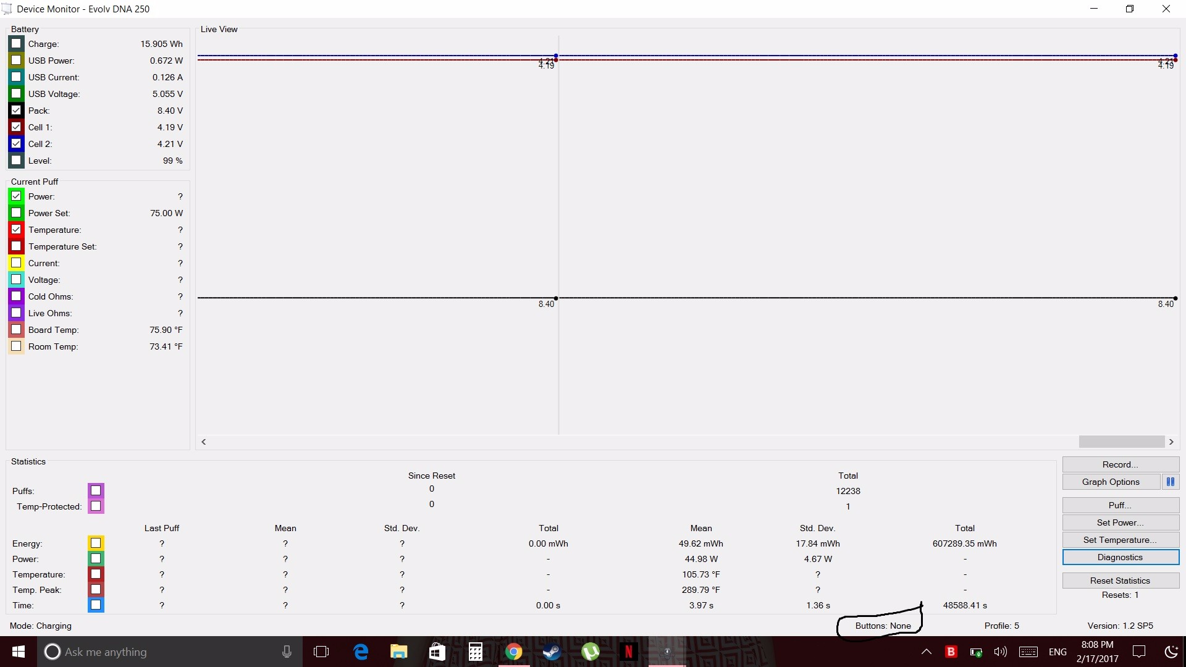
Task: Check the Puffs statistics checkbox
Action: pos(96,490)
